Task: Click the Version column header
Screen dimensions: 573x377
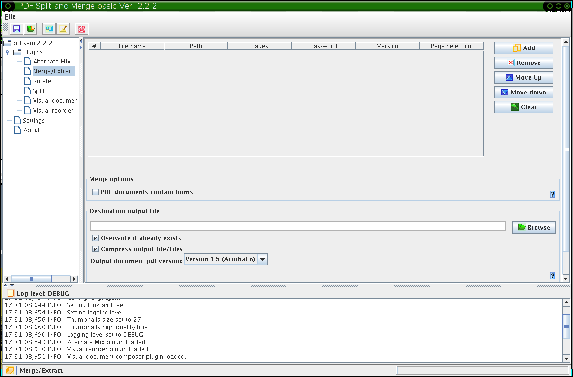Action: pyautogui.click(x=388, y=46)
